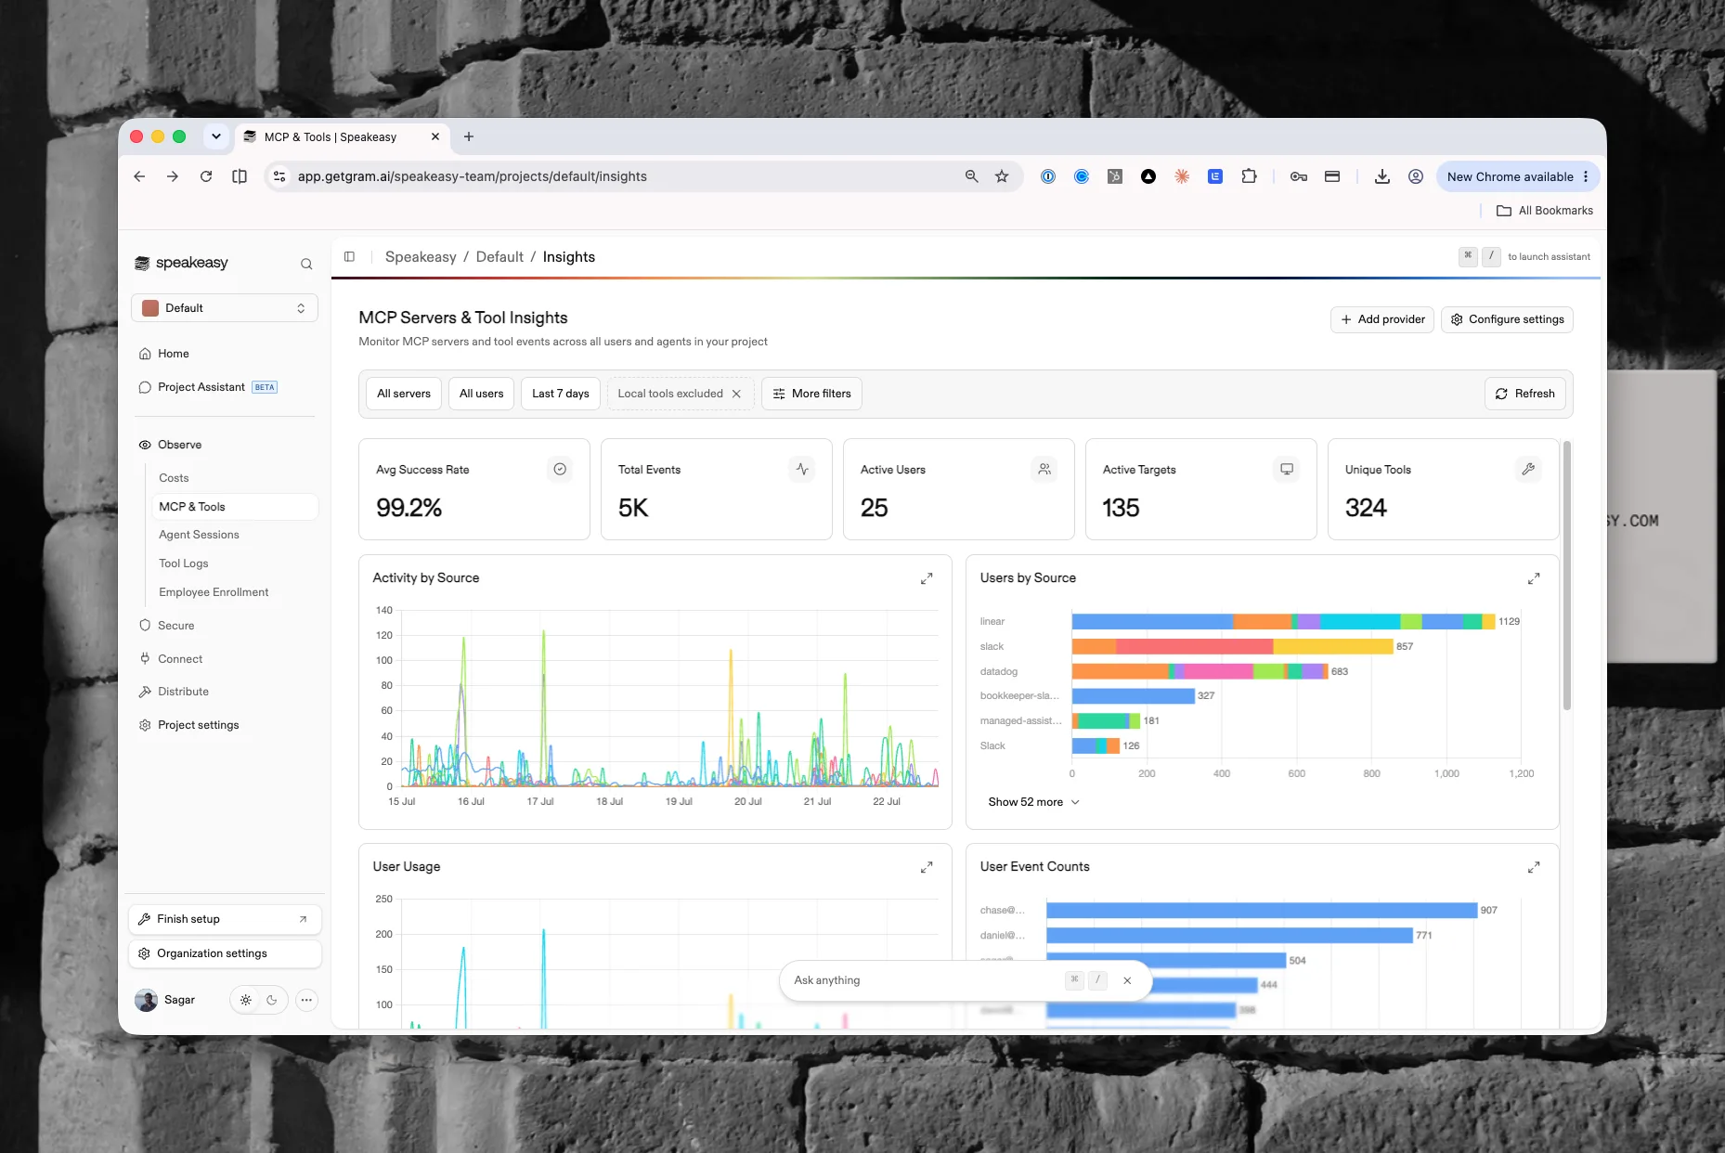
Task: Click the zoom magnifier in address bar
Action: pos(971,176)
